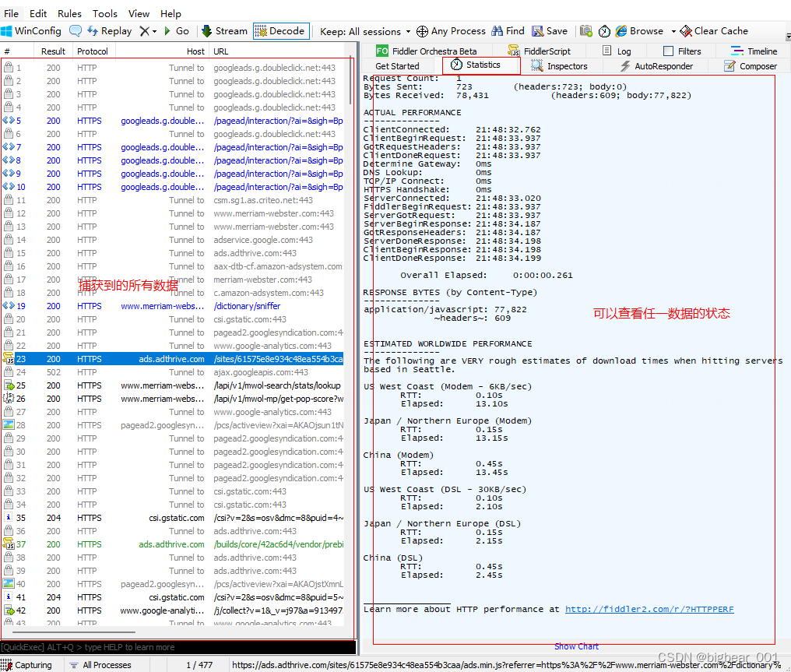Click arrows icon of session 10
791x672 pixels.
(9, 187)
